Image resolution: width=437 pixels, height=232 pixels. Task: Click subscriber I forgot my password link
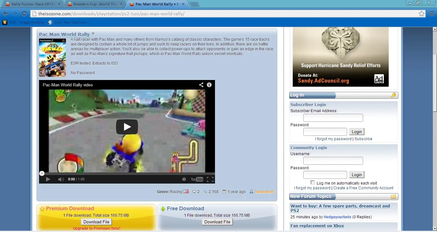333,139
